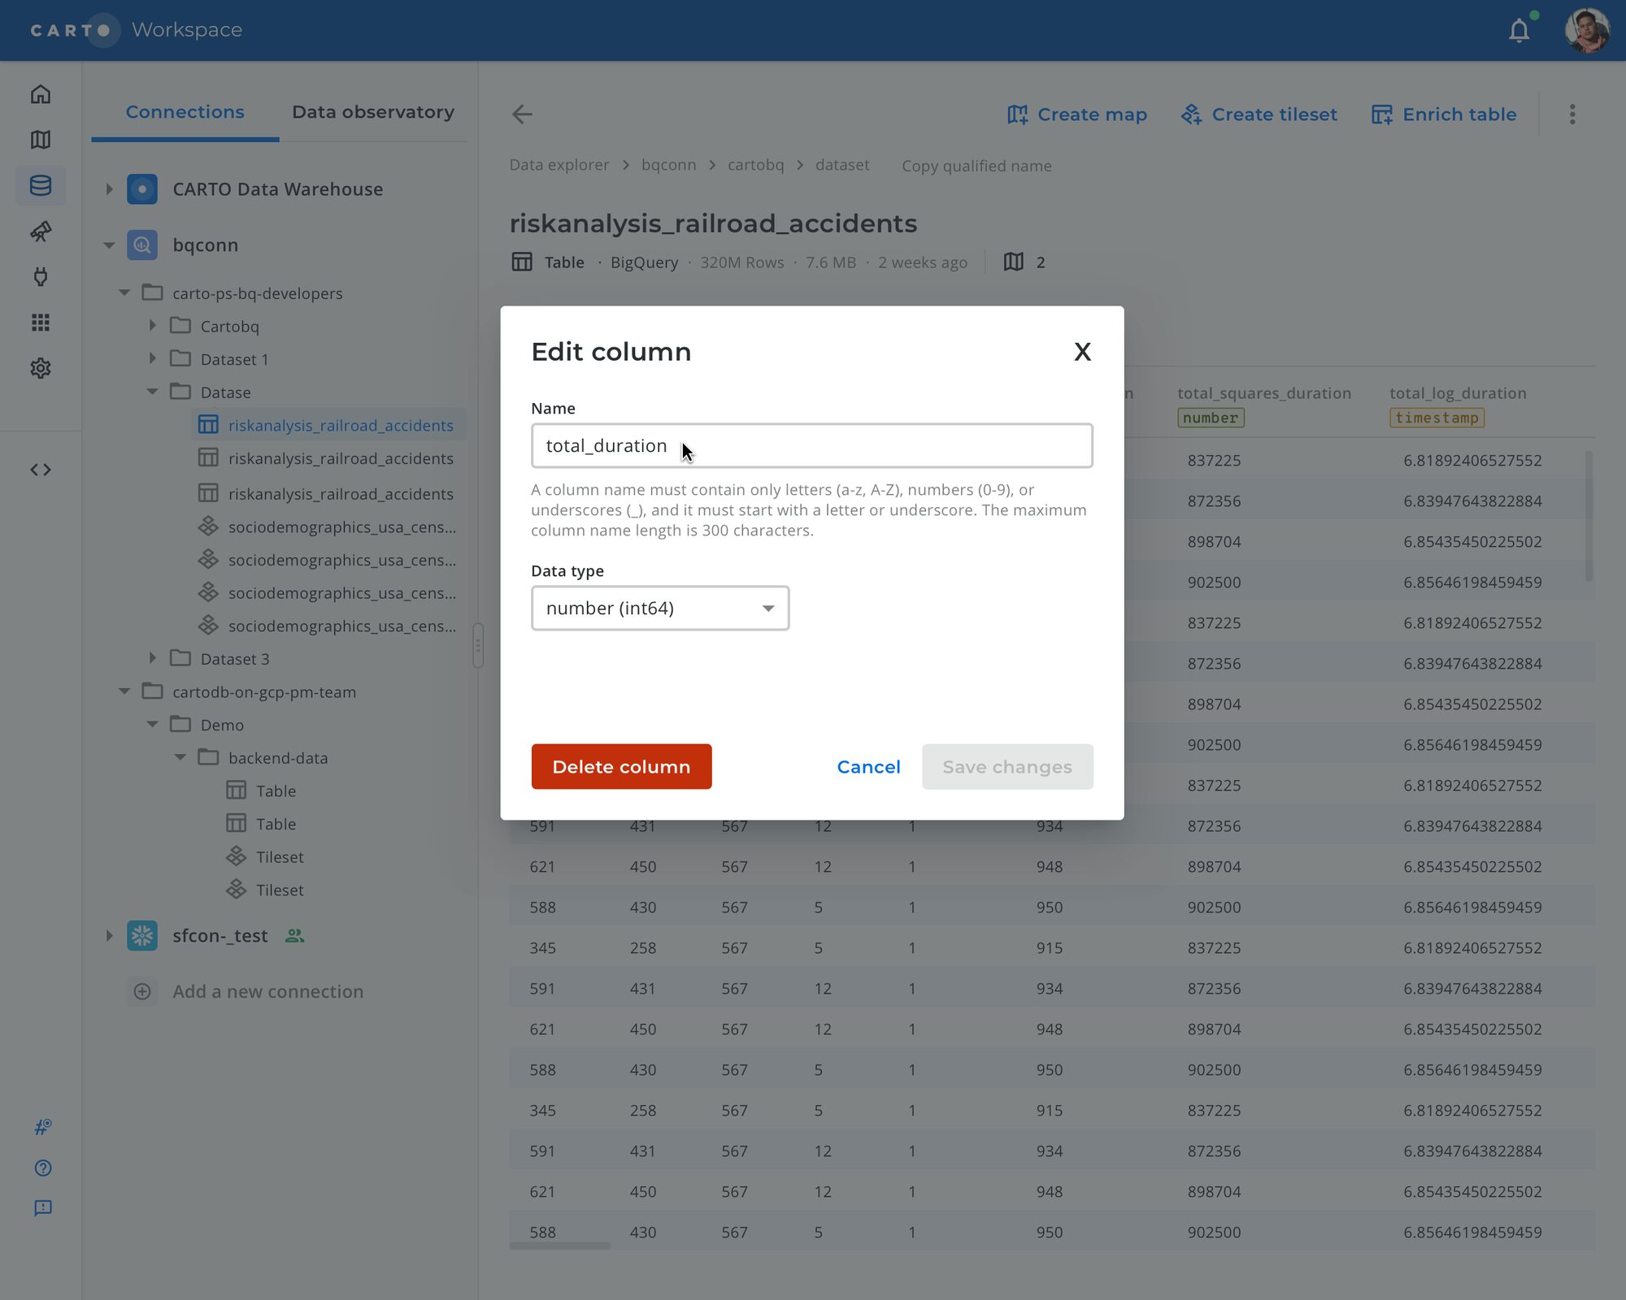Open the three-dot more options menu
Screen dimensions: 1626x1300
(1572, 115)
